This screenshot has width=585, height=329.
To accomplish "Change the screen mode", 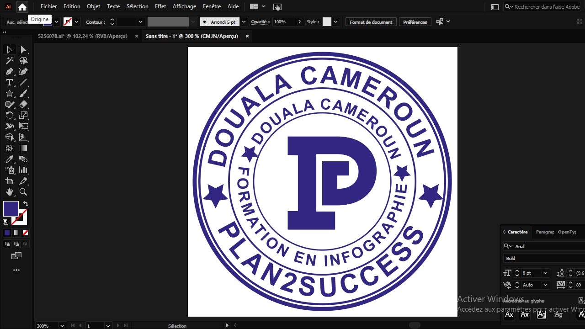I will click(16, 255).
